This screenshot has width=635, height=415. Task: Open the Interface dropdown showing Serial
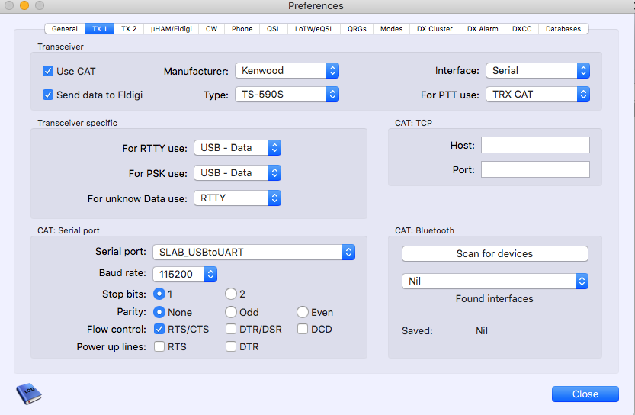[538, 70]
